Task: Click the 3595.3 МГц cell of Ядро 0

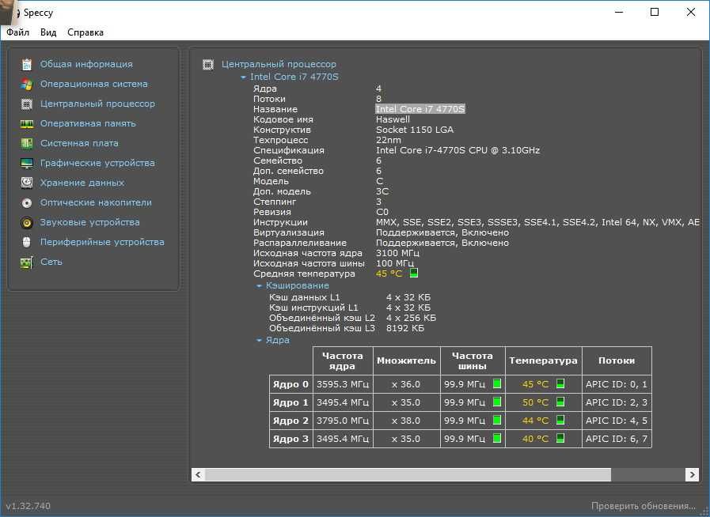Action: 343,384
